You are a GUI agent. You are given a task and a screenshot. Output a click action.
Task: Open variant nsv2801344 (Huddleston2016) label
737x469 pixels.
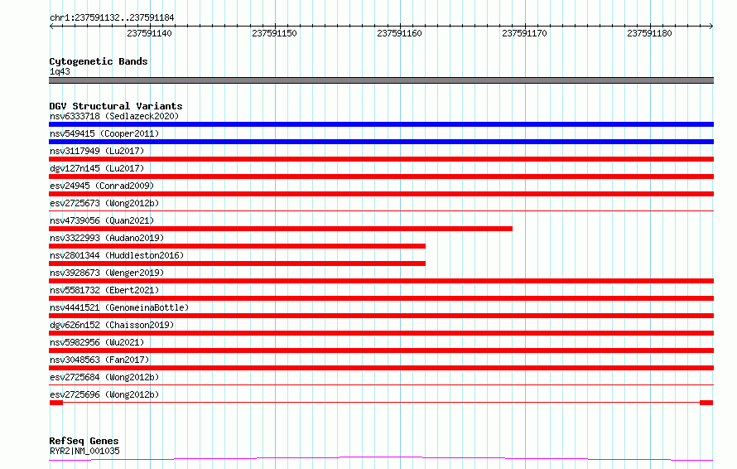coord(117,255)
